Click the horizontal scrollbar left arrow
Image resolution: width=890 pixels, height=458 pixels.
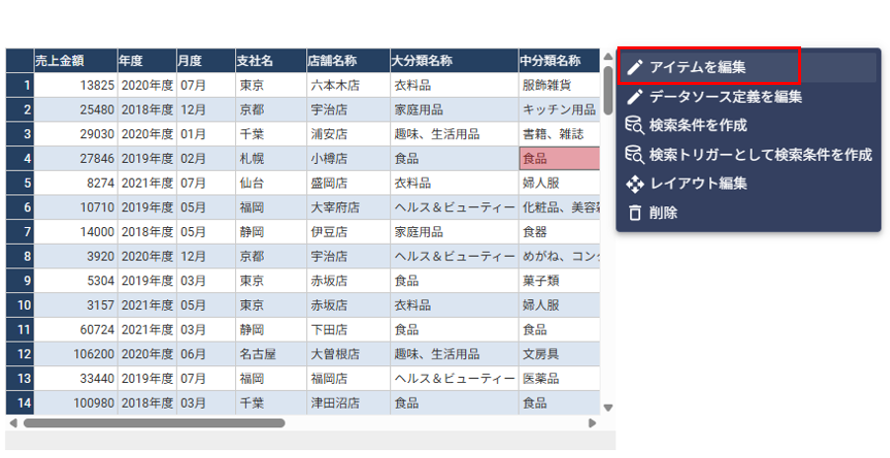pos(13,423)
